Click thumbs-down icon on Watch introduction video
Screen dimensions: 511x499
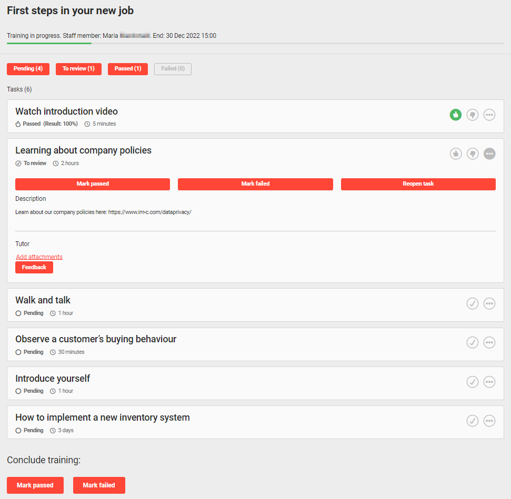[473, 115]
